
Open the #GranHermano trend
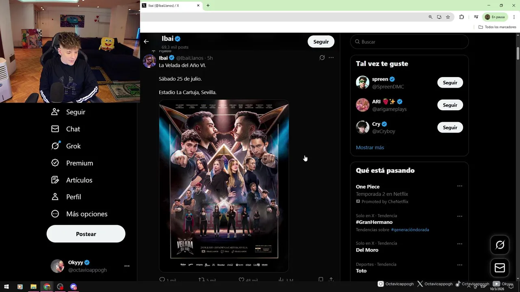click(x=374, y=222)
